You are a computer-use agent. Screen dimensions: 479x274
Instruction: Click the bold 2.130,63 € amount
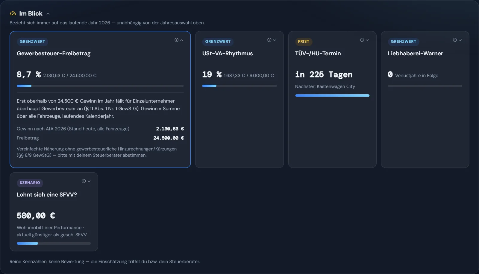(x=170, y=129)
